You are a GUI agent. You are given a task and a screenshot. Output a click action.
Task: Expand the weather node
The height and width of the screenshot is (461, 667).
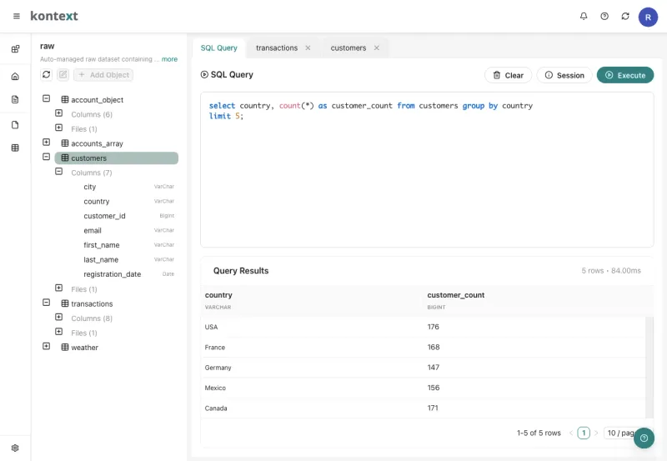[x=47, y=346]
